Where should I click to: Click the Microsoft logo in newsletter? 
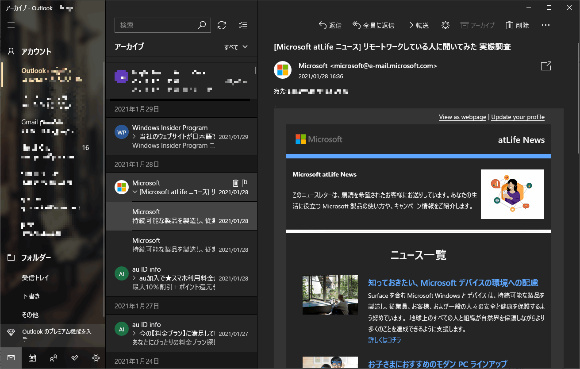(319, 139)
